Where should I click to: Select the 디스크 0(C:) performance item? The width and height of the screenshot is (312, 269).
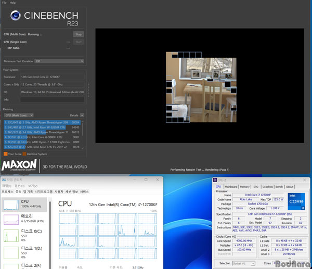(24, 236)
